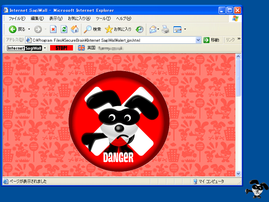Click the DANGER masked dog image
This screenshot has height=202, width=269.
click(x=119, y=121)
